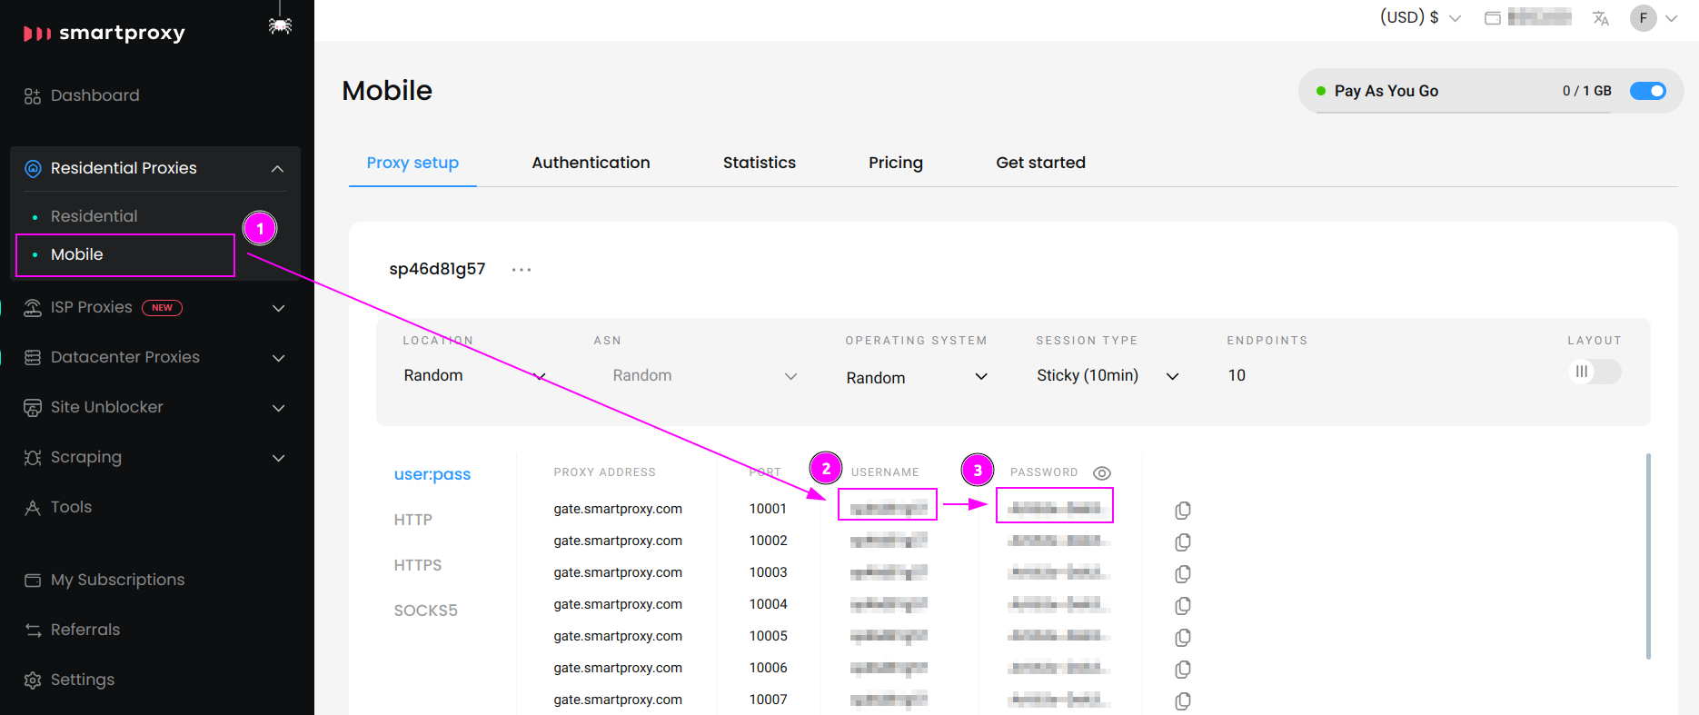
Task: Copy credentials for port 10002
Action: coord(1183,542)
